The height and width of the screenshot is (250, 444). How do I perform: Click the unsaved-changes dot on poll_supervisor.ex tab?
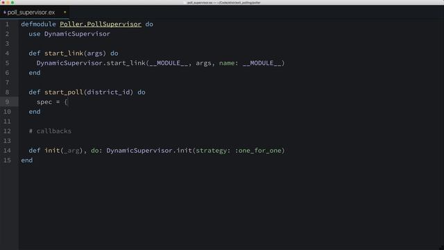coord(65,12)
